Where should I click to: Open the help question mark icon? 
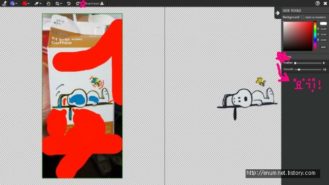[x=317, y=3]
